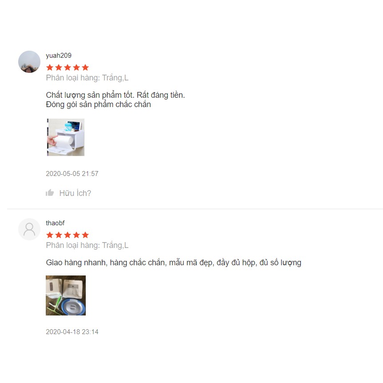Open the yuah209 username link

coord(59,56)
